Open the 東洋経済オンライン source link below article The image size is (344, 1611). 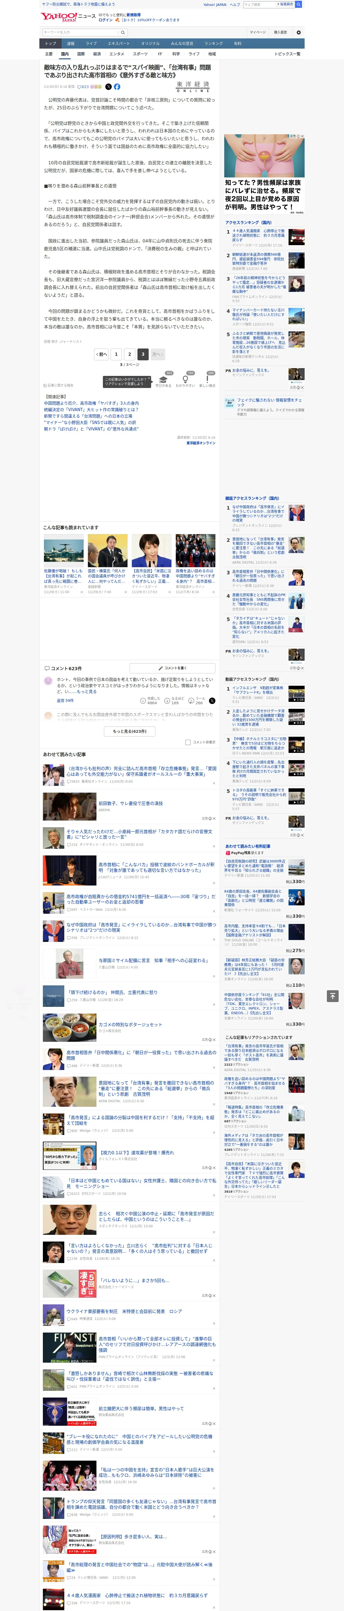pos(200,443)
